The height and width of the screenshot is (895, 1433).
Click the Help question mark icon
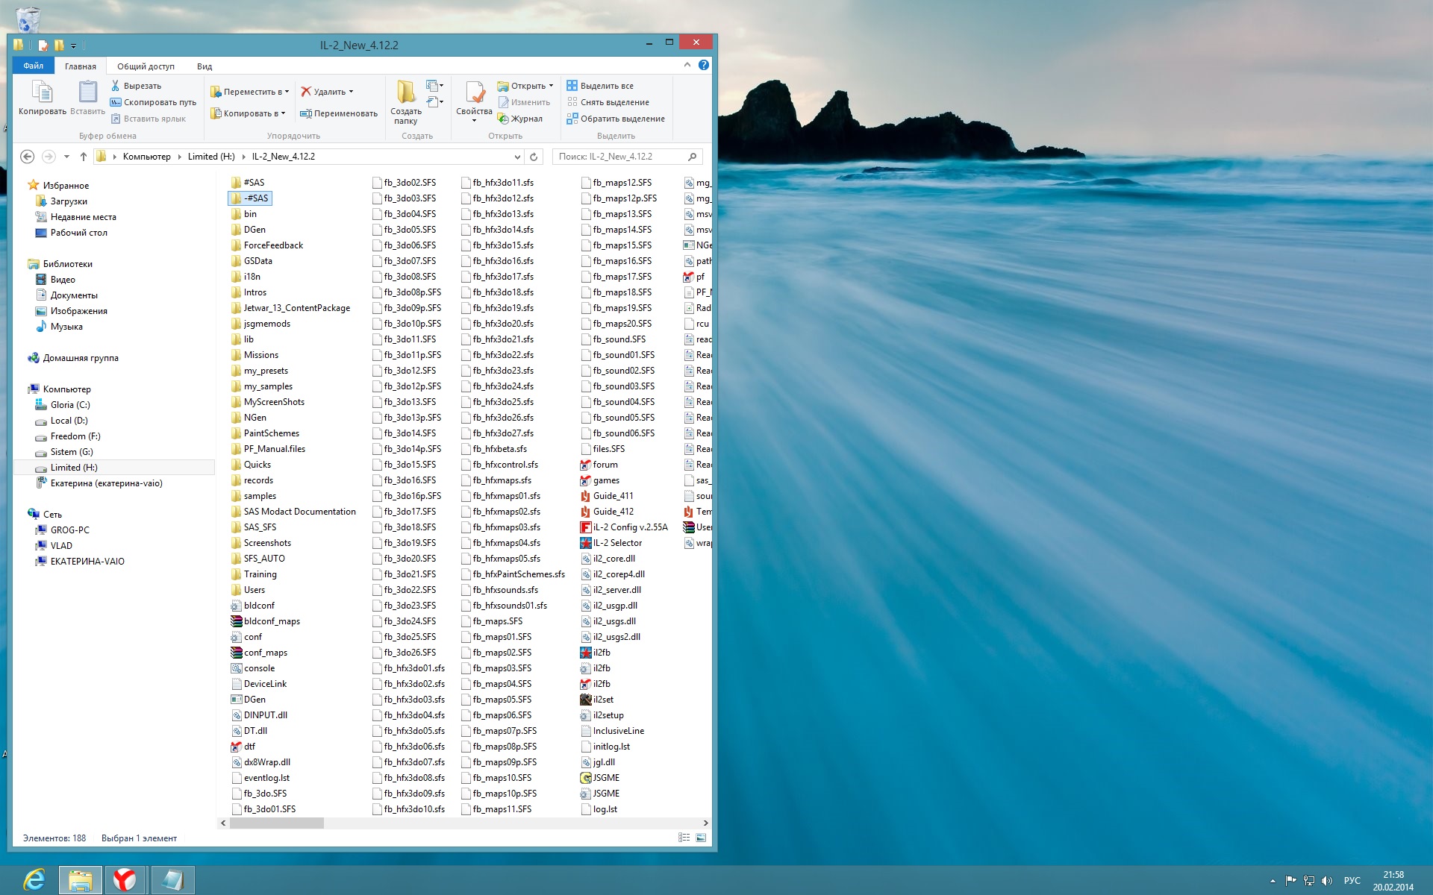(704, 66)
